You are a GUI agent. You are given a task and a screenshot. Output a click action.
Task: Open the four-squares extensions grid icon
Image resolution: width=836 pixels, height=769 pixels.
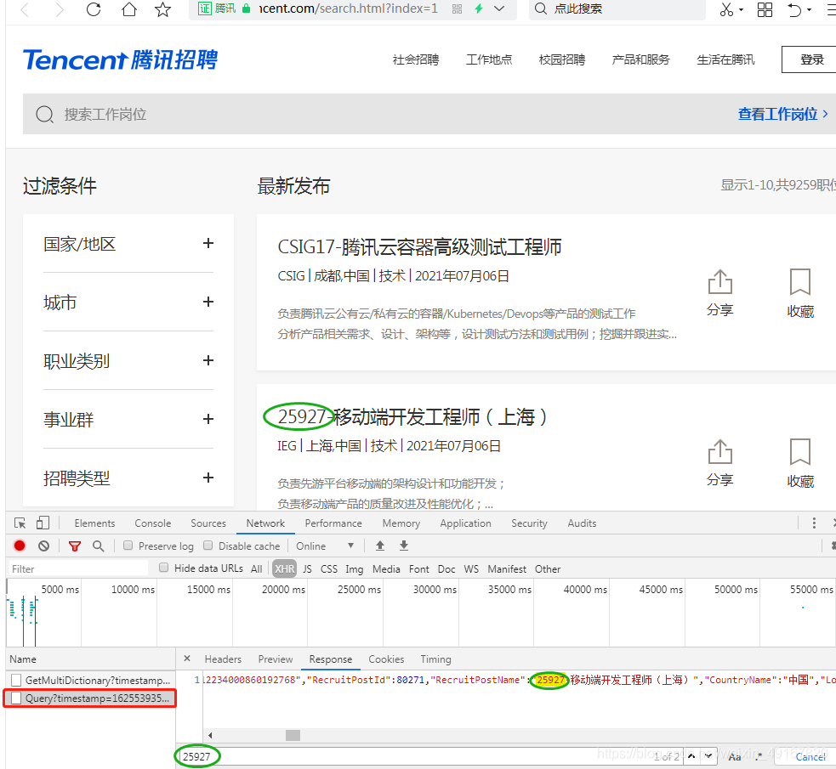pyautogui.click(x=765, y=9)
